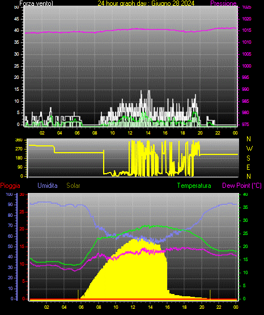Click the Solar legend label
This screenshot has height=315, width=264.
(x=73, y=186)
